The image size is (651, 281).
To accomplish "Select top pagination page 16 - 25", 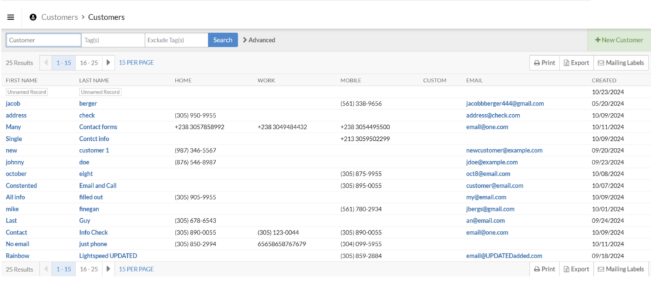I will point(89,63).
